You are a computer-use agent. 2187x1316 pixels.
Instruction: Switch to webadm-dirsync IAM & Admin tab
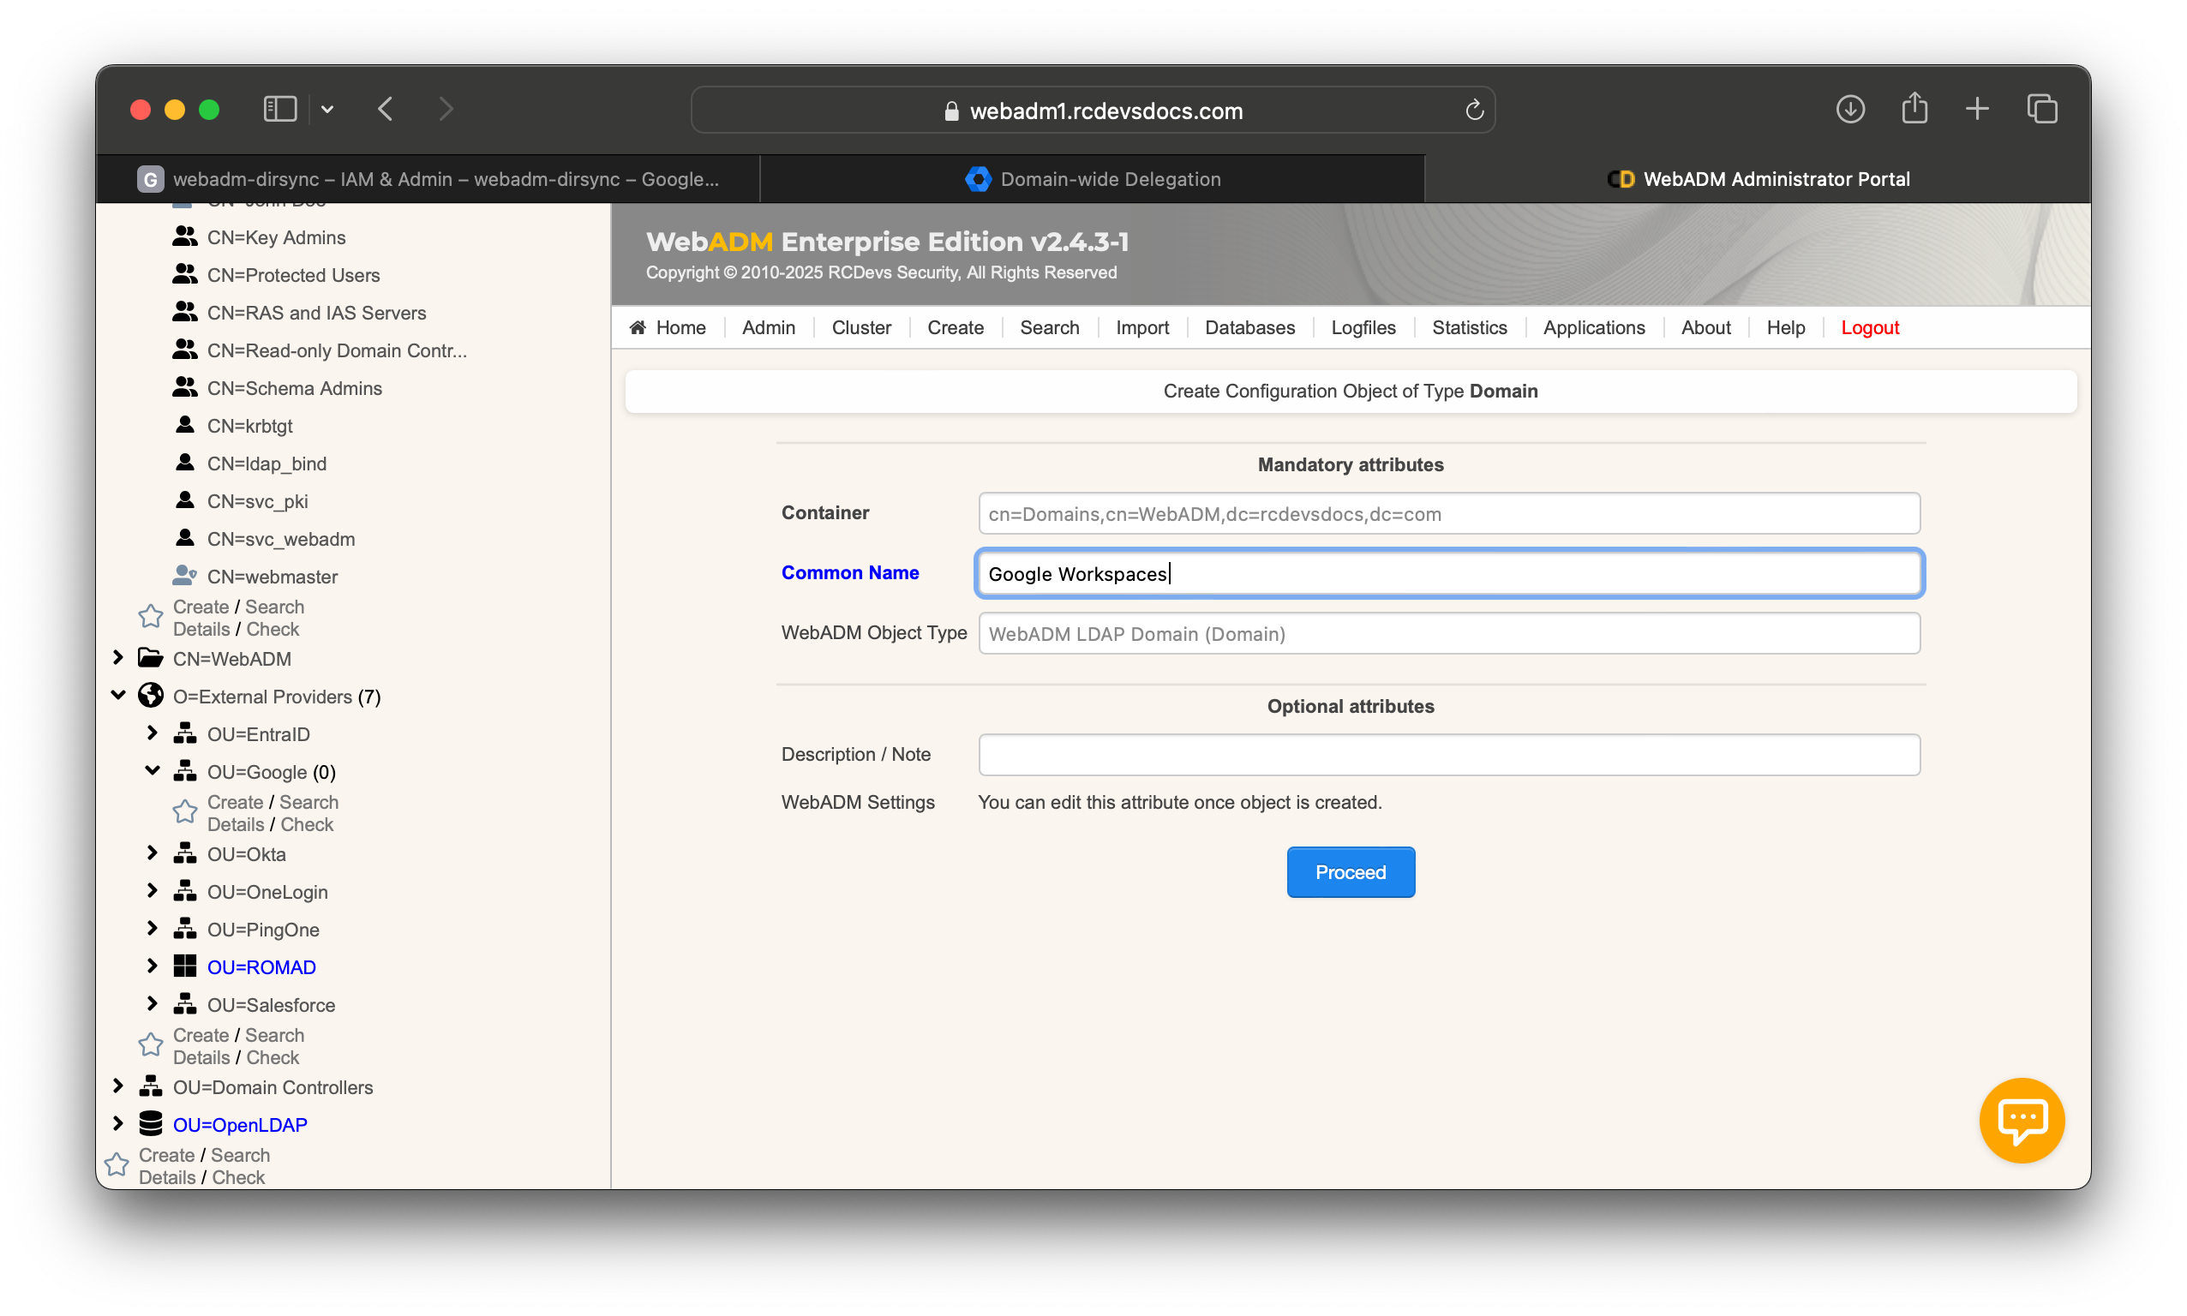click(428, 179)
